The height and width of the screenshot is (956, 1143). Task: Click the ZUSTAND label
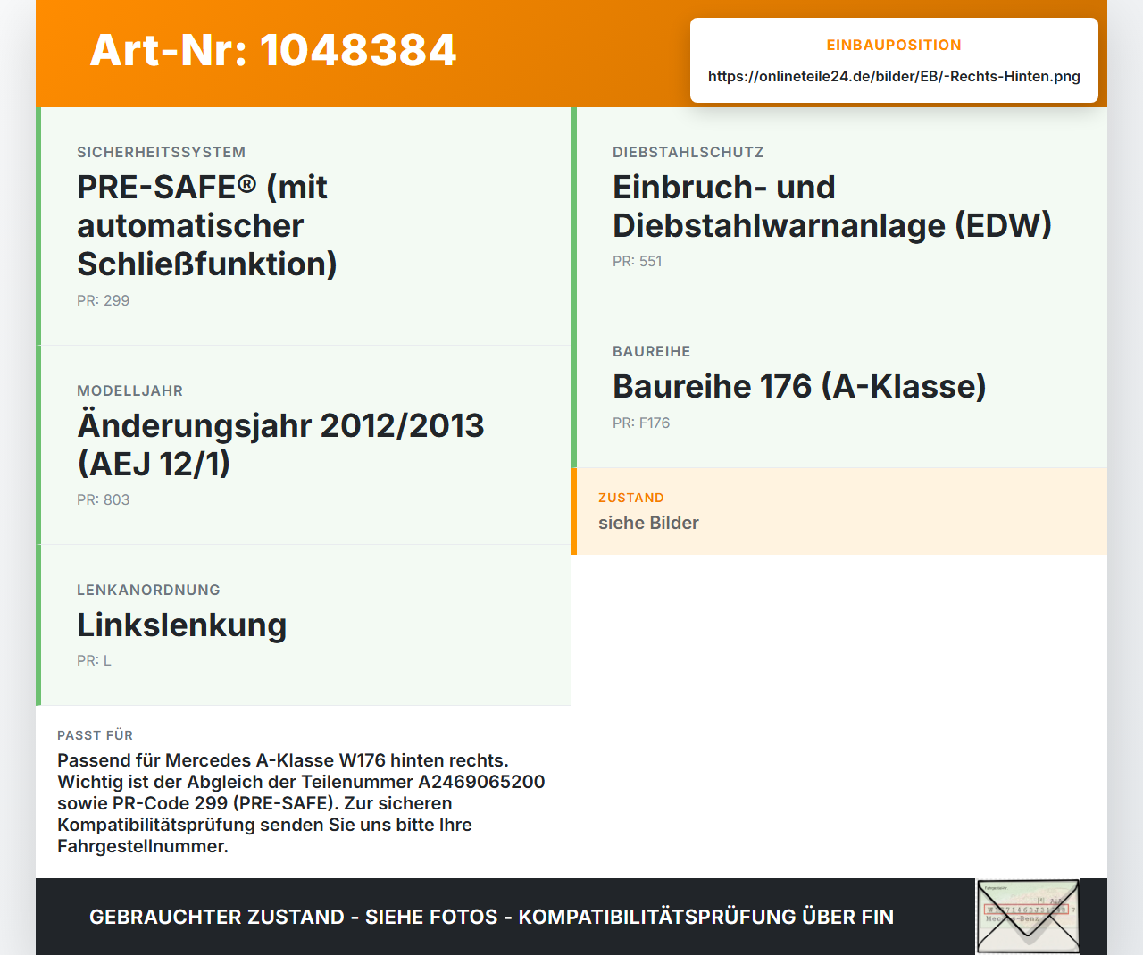tap(630, 498)
